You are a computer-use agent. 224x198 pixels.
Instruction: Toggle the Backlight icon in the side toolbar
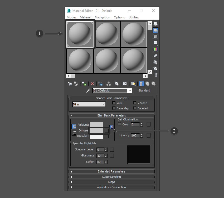pos(155,31)
